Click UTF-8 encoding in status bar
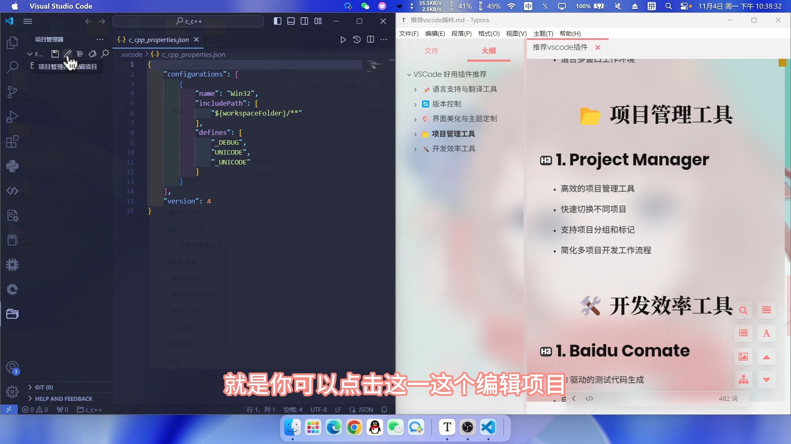Image resolution: width=791 pixels, height=444 pixels. pyautogui.click(x=318, y=409)
